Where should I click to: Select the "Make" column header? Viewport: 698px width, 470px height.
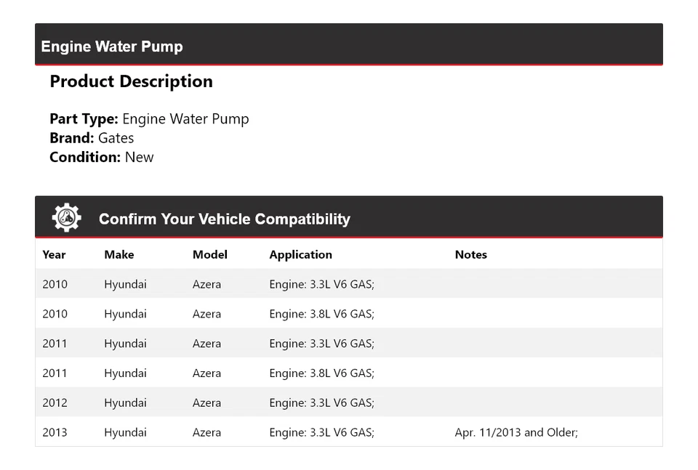point(119,254)
